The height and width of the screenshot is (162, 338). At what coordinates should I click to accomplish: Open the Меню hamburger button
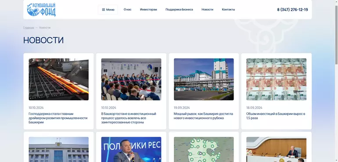click(x=108, y=10)
